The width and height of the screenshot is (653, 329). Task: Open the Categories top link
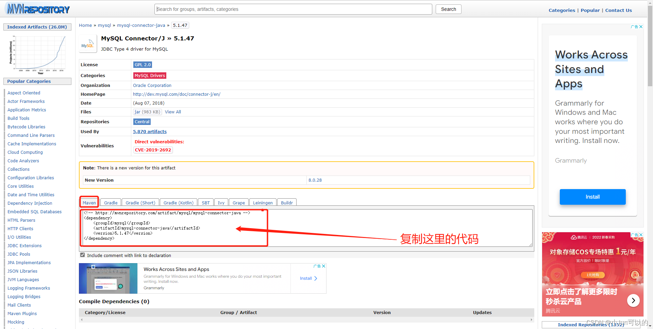(562, 11)
